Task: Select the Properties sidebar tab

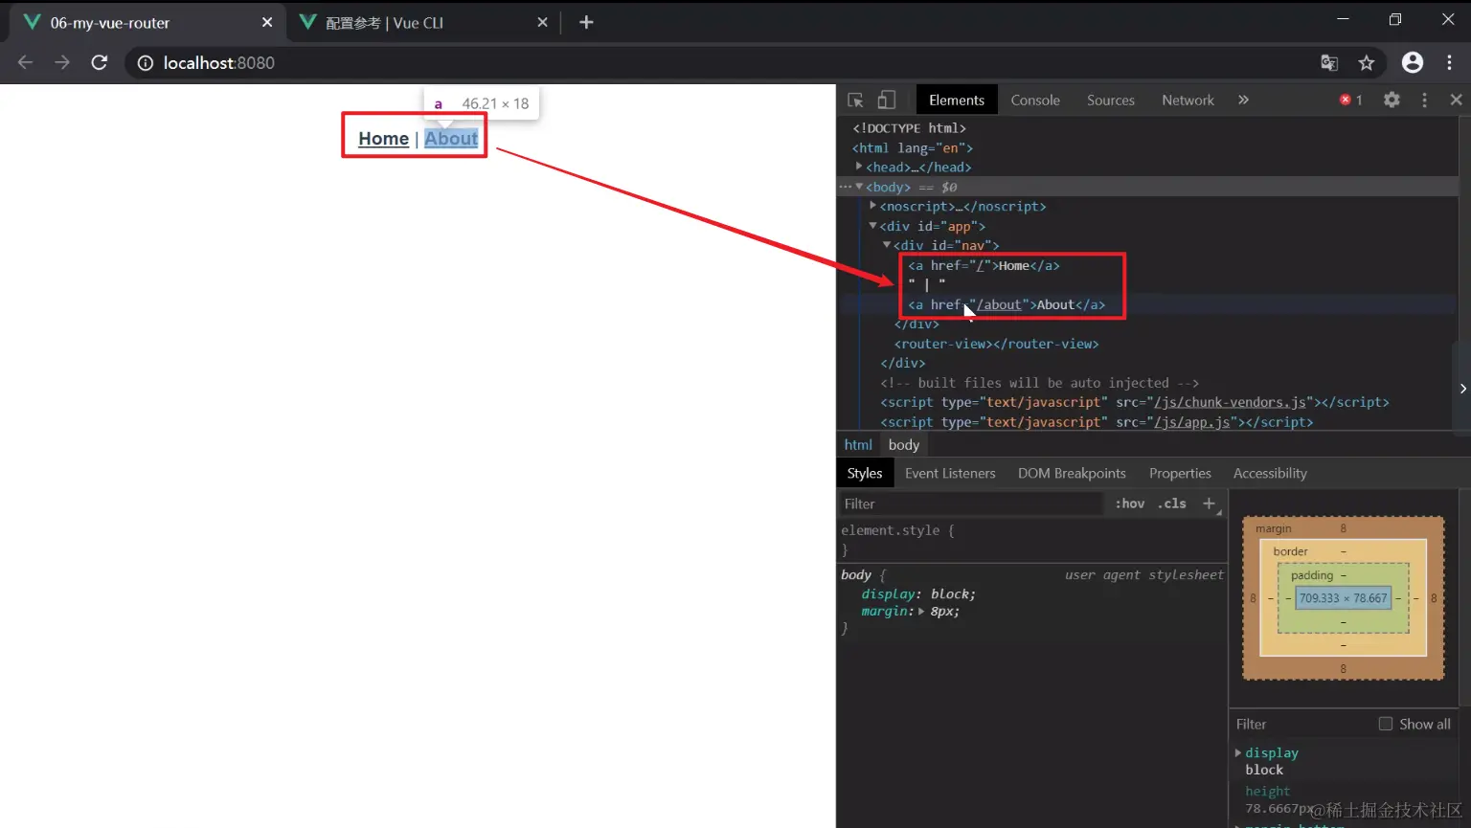Action: tap(1180, 473)
